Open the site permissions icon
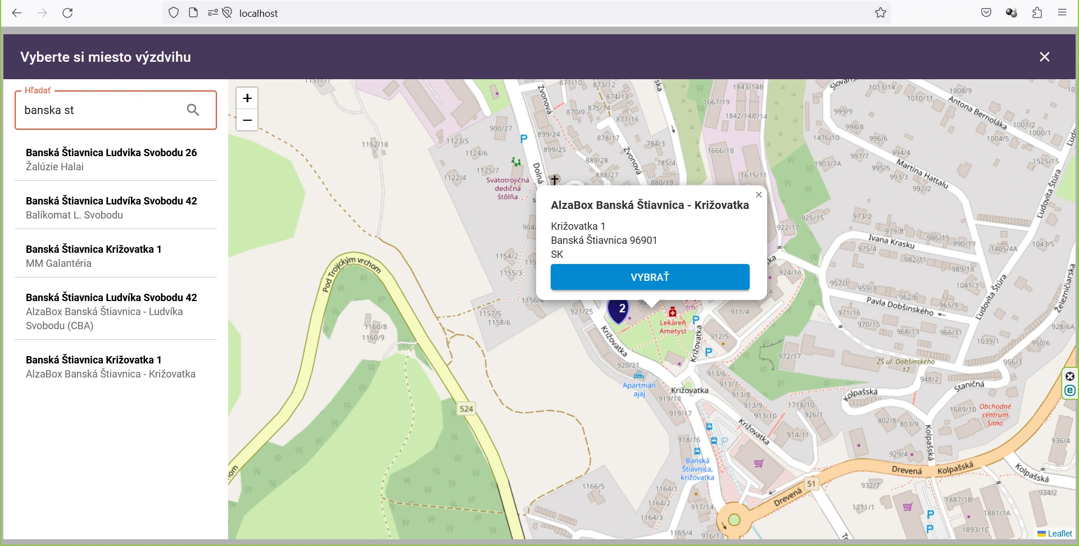 click(213, 13)
